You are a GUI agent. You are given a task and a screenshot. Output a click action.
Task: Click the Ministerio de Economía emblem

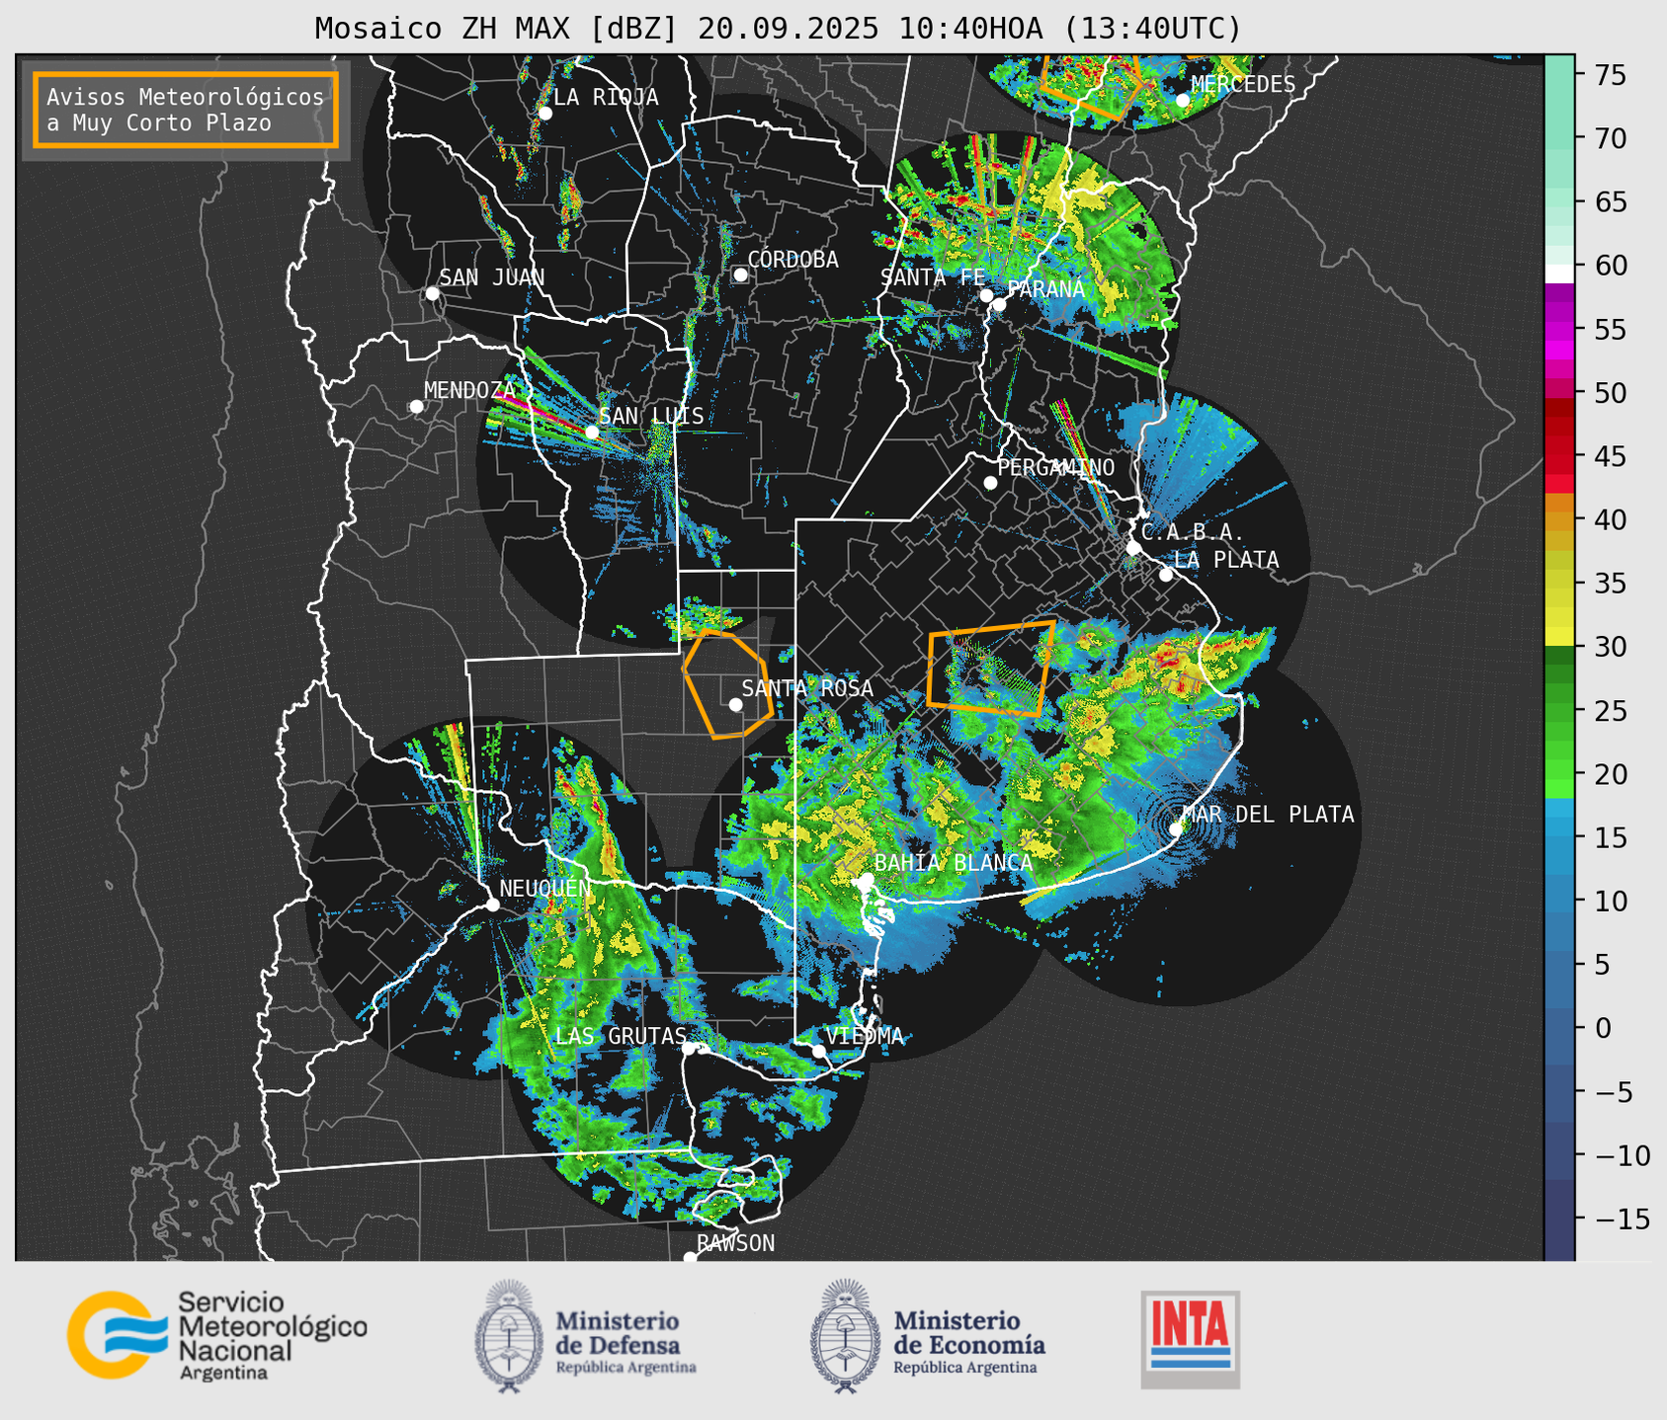pyautogui.click(x=844, y=1336)
